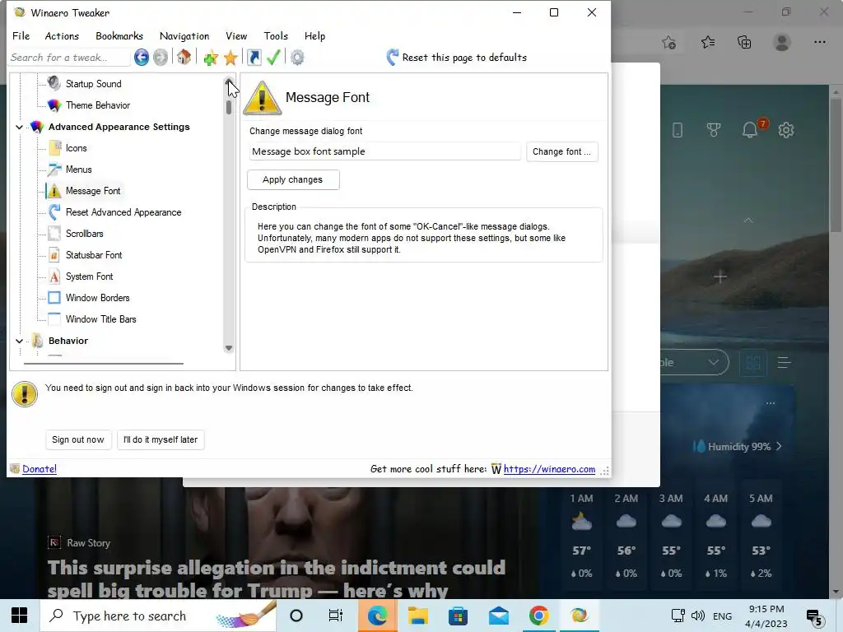
Task: Open Edge collections icon
Action: 744,42
